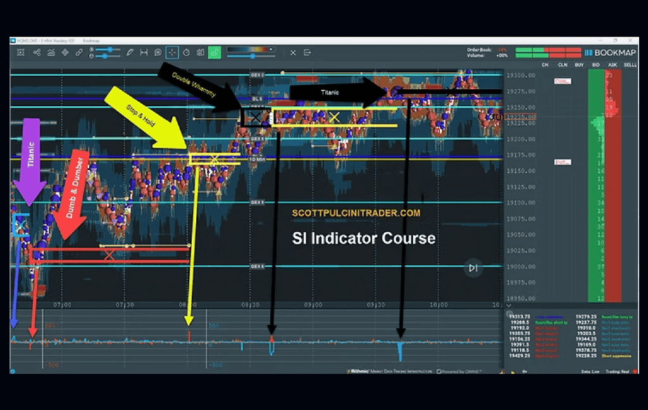This screenshot has height=410, width=648.
Task: Click the BID column header
Action: pos(596,65)
